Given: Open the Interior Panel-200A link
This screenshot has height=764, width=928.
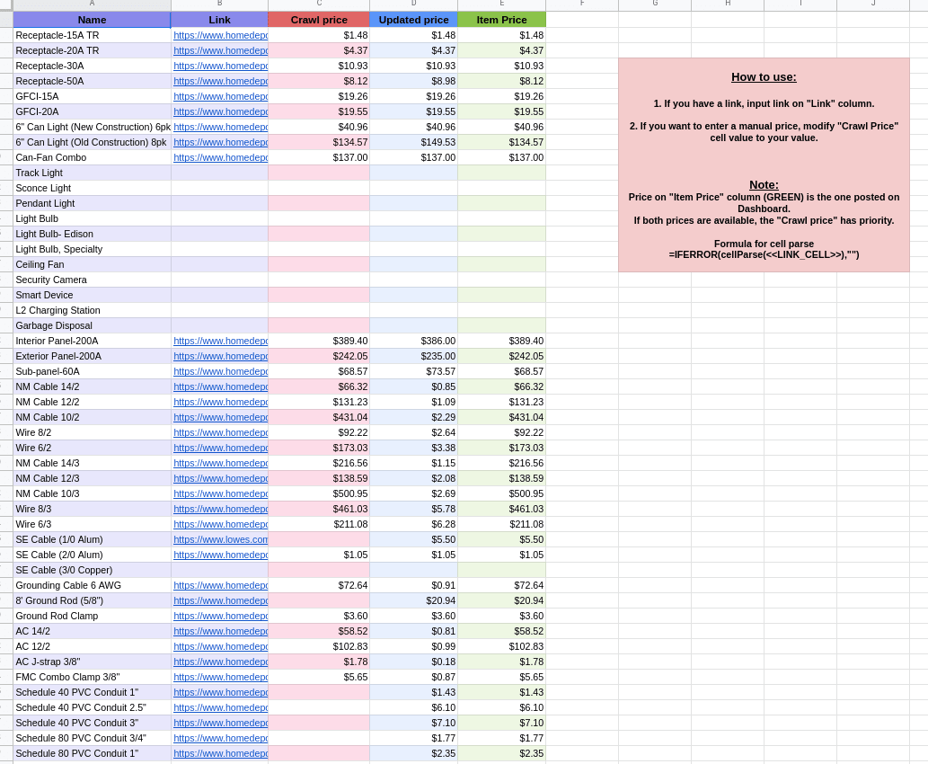Looking at the screenshot, I should 220,342.
